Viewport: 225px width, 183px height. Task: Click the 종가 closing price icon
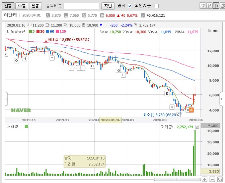[102, 15]
